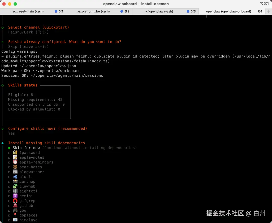
Task: Click 'Unsupported on this OS: 0' line
Action: pyautogui.click(x=37, y=104)
